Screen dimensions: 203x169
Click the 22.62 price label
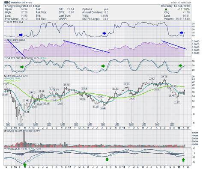tap(152, 79)
